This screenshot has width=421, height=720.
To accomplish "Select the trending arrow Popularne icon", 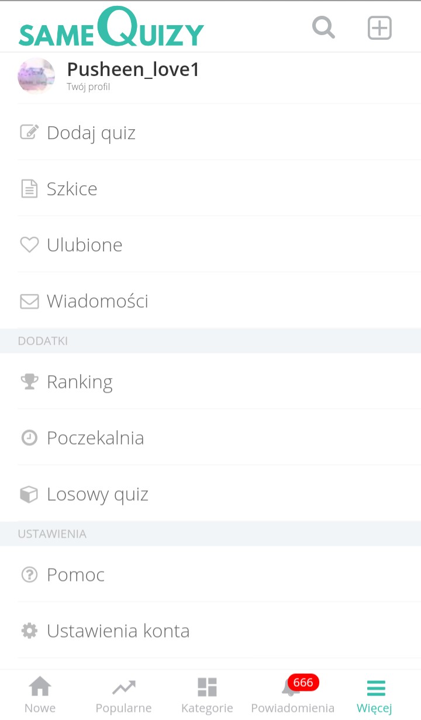I will click(x=123, y=687).
